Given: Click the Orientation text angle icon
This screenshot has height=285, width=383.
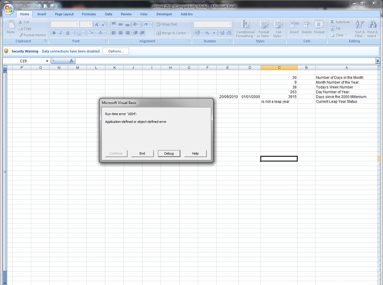Looking at the screenshot, I should (135, 24).
